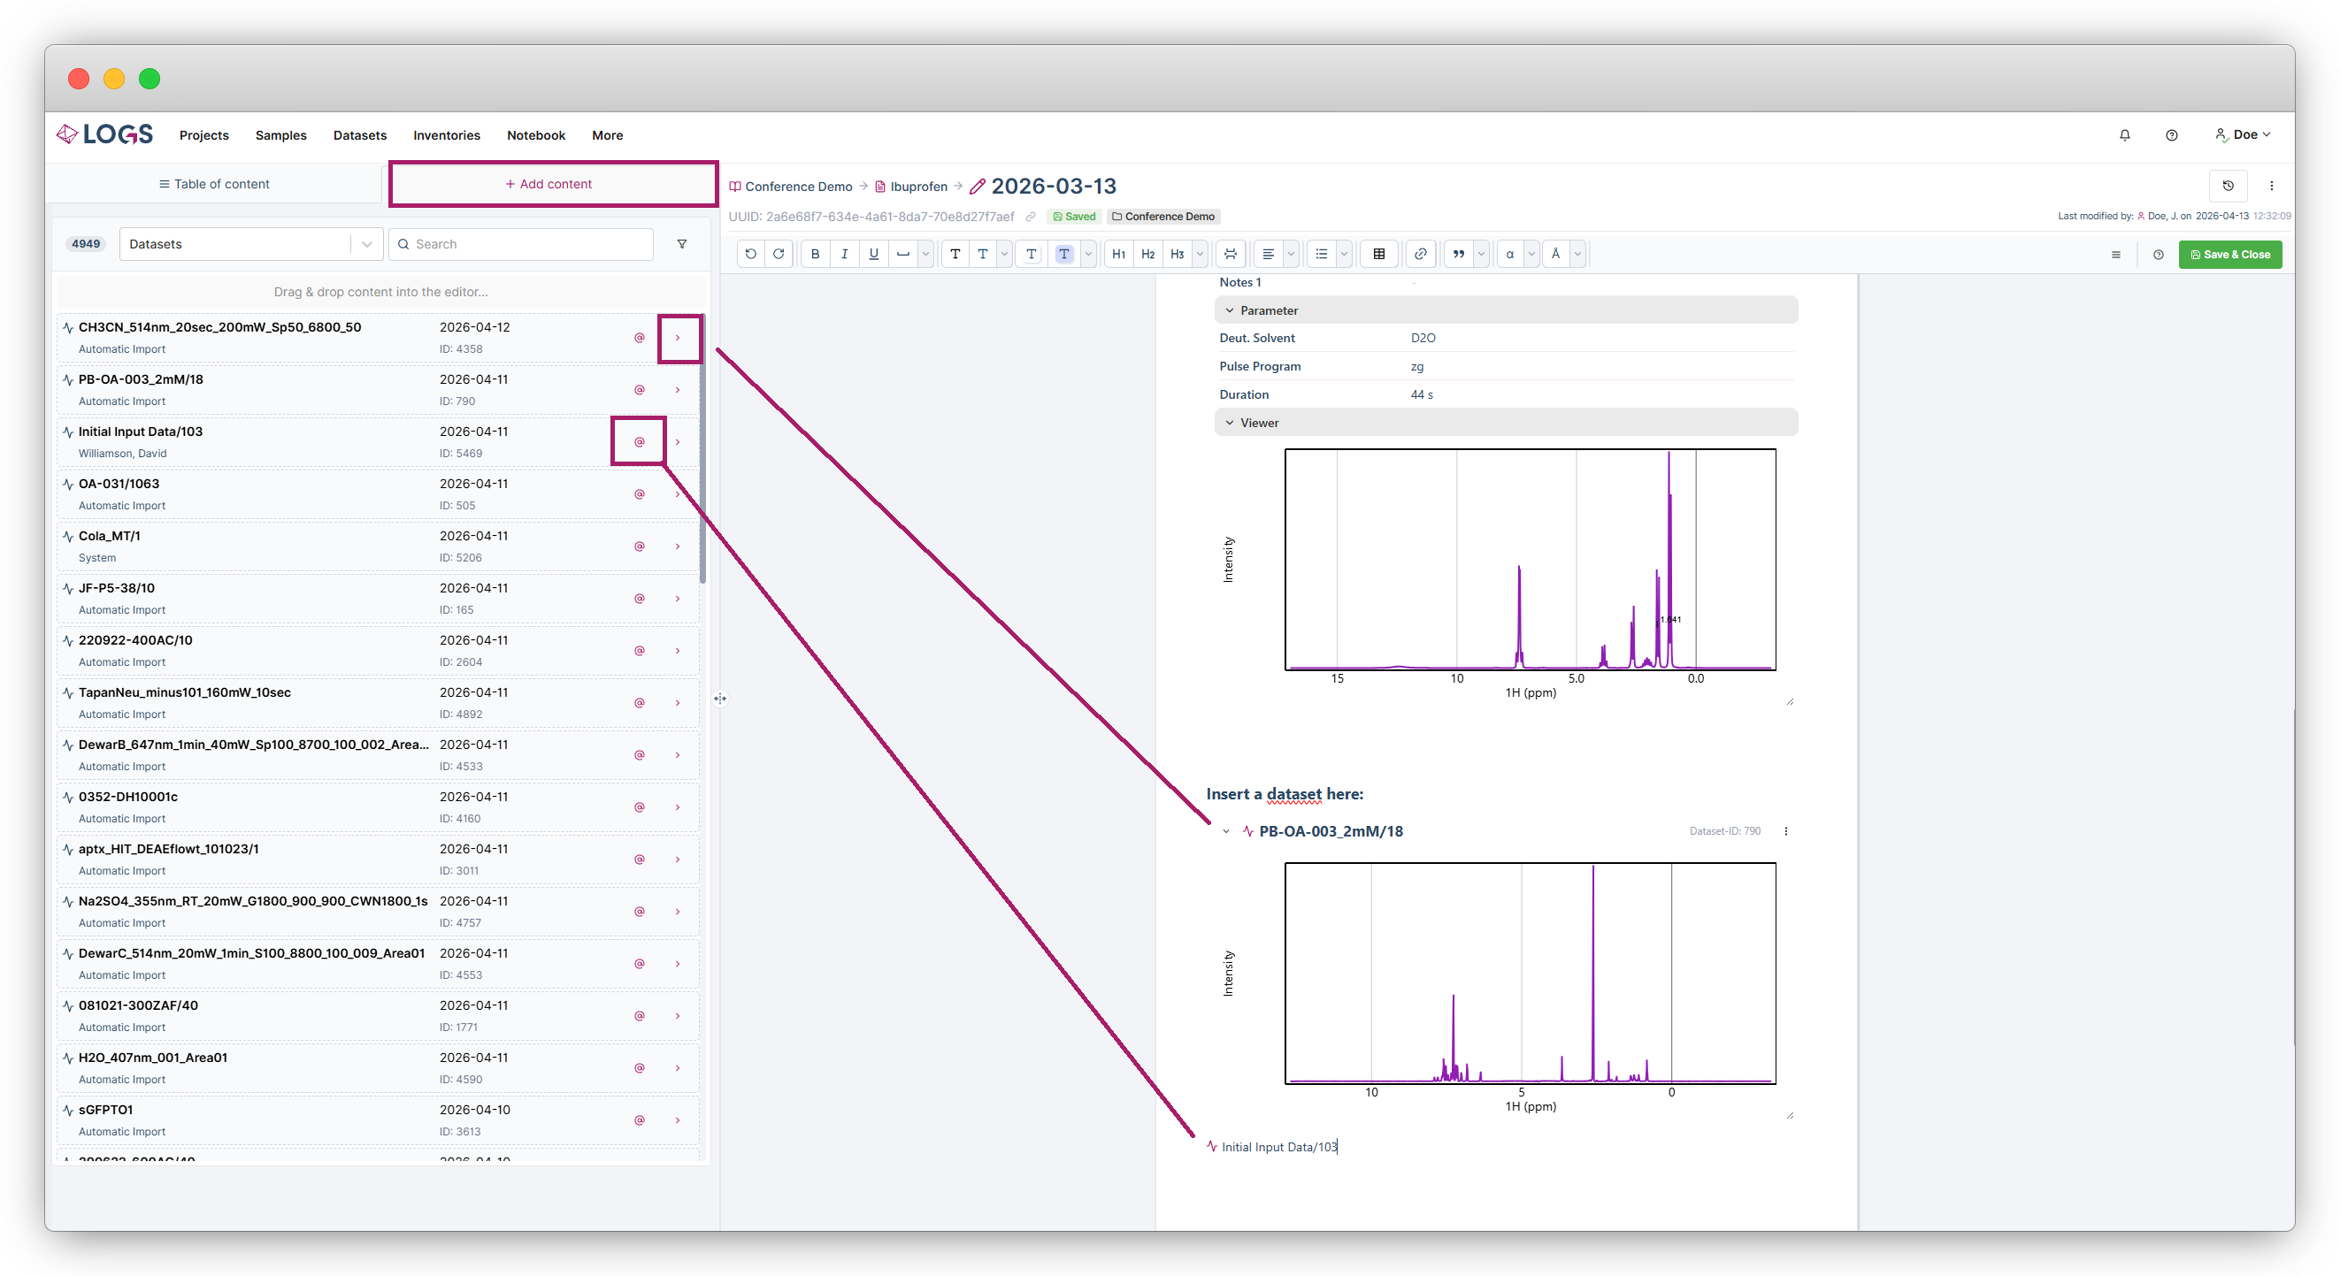This screenshot has width=2340, height=1276.
Task: Toggle italic formatting
Action: coord(844,255)
